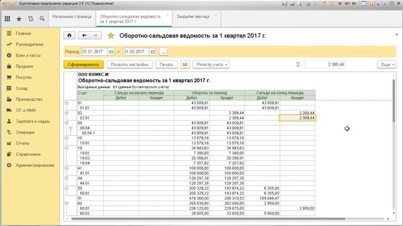
Task: Collapse account 01 group
Action: coord(67,103)
